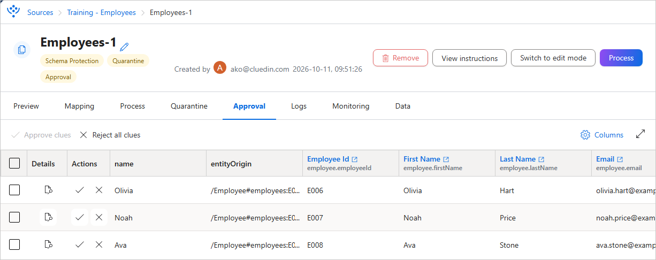Open the Logs tab
656x260 pixels.
(x=299, y=106)
